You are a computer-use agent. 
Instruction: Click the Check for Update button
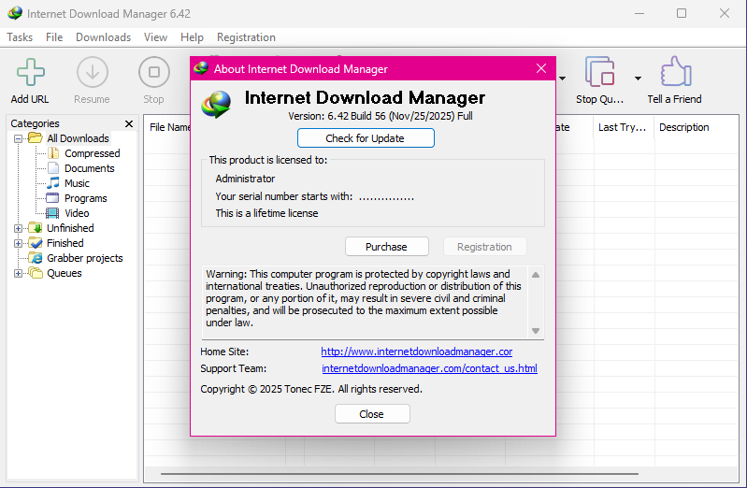[x=366, y=138]
